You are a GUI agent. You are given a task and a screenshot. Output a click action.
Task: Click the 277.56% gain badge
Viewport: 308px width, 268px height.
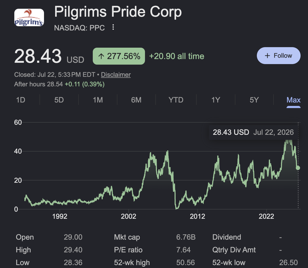(x=119, y=56)
